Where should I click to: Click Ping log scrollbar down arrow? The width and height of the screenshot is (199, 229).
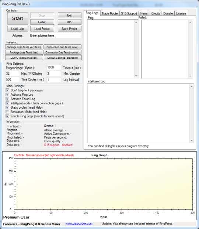(136, 76)
